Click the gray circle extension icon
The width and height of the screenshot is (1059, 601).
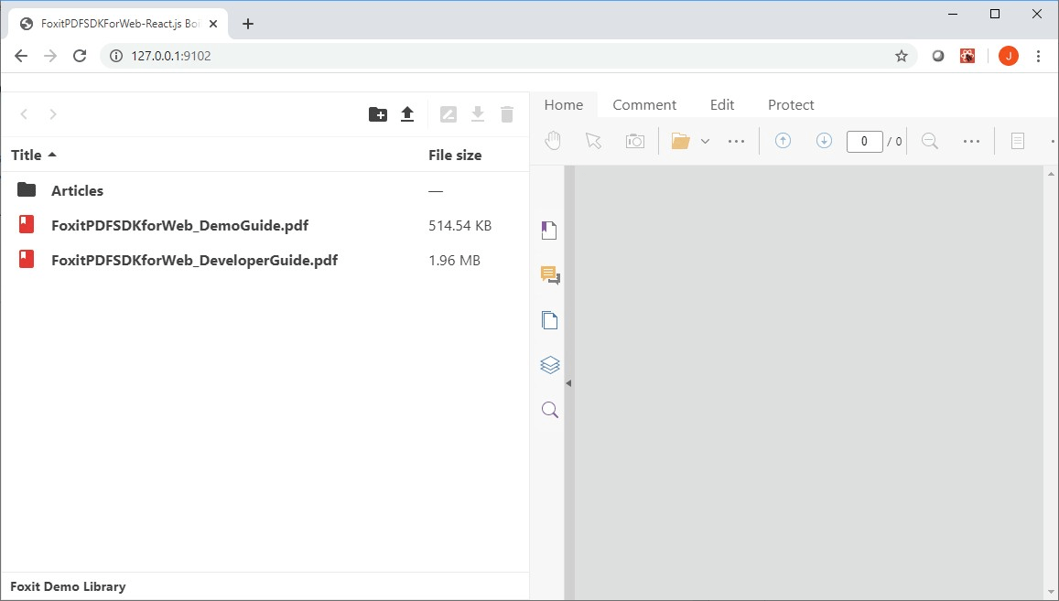pyautogui.click(x=937, y=56)
